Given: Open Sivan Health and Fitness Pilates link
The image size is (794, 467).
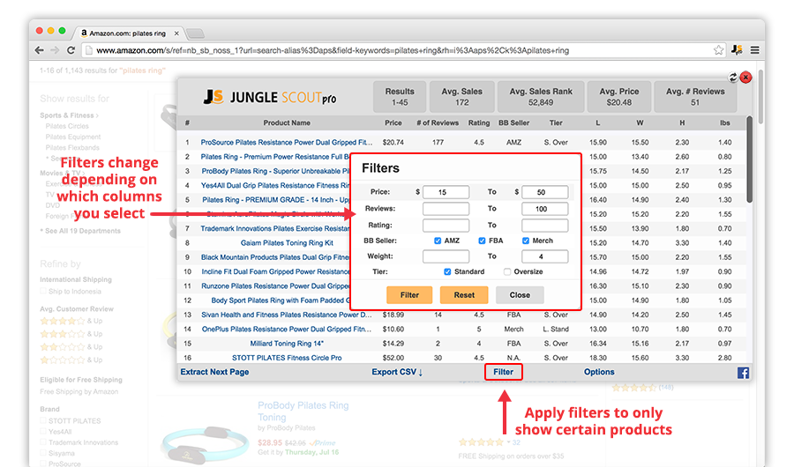Looking at the screenshot, I should point(287,315).
